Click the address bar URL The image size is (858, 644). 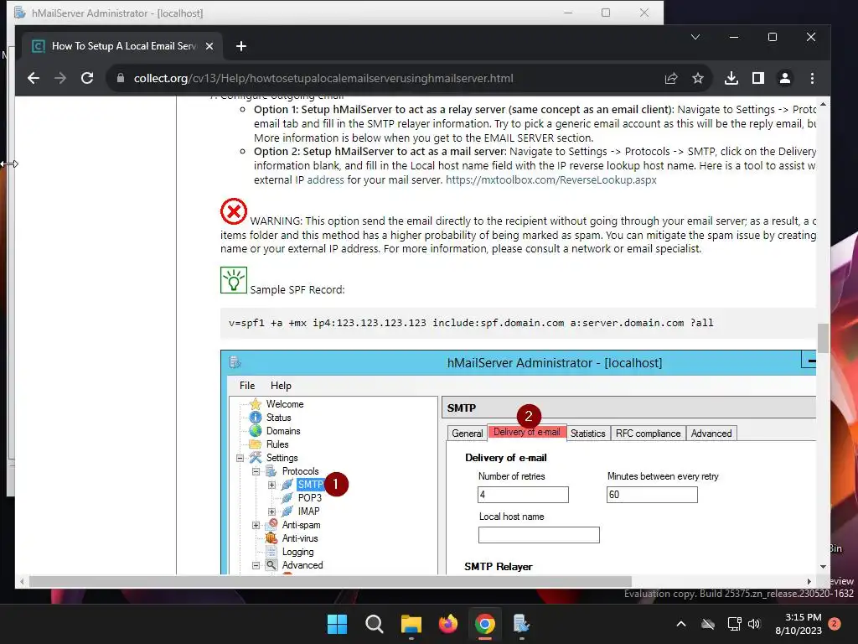(323, 78)
